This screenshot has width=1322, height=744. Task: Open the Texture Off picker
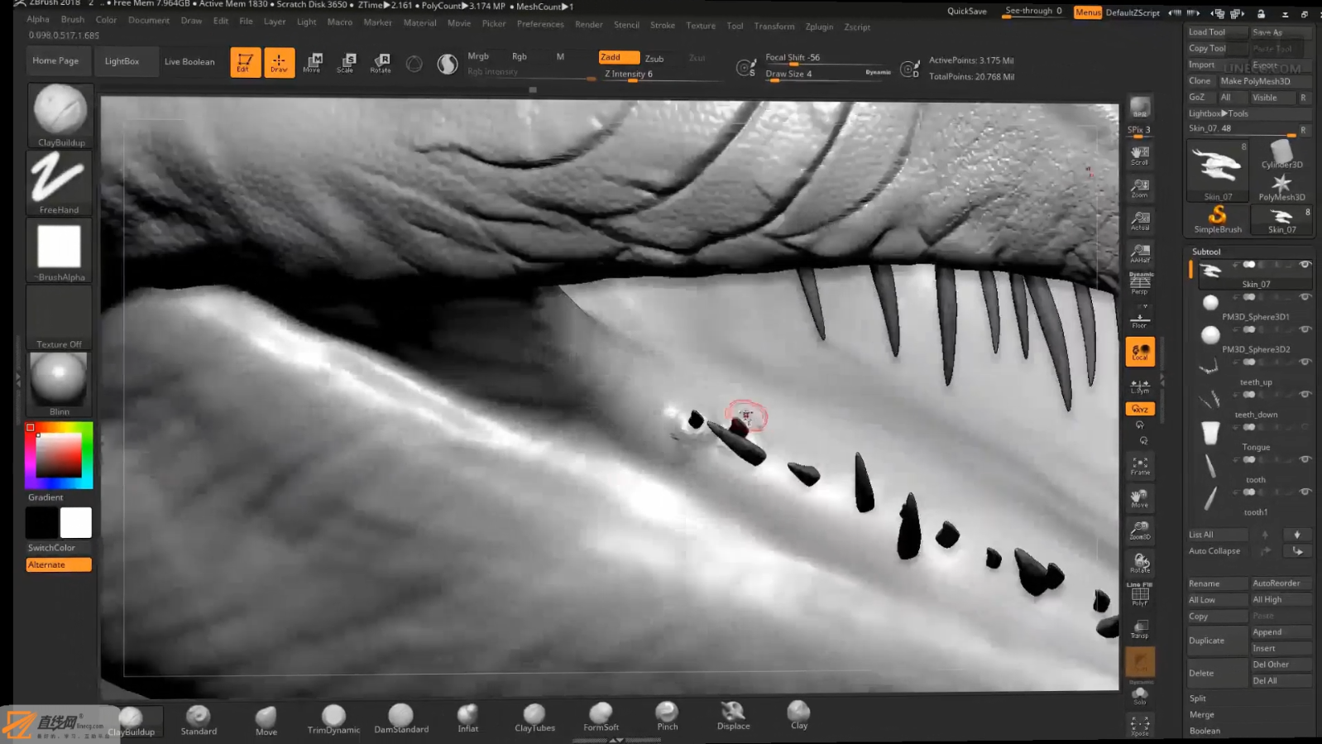click(x=60, y=318)
